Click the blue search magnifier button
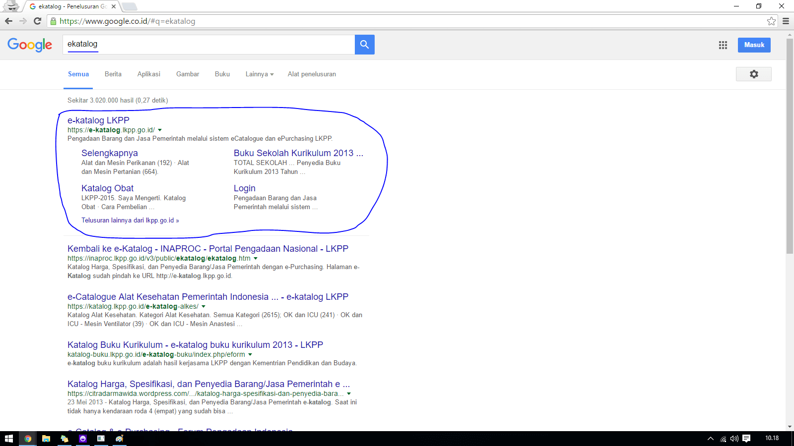The height and width of the screenshot is (446, 794). tap(365, 45)
